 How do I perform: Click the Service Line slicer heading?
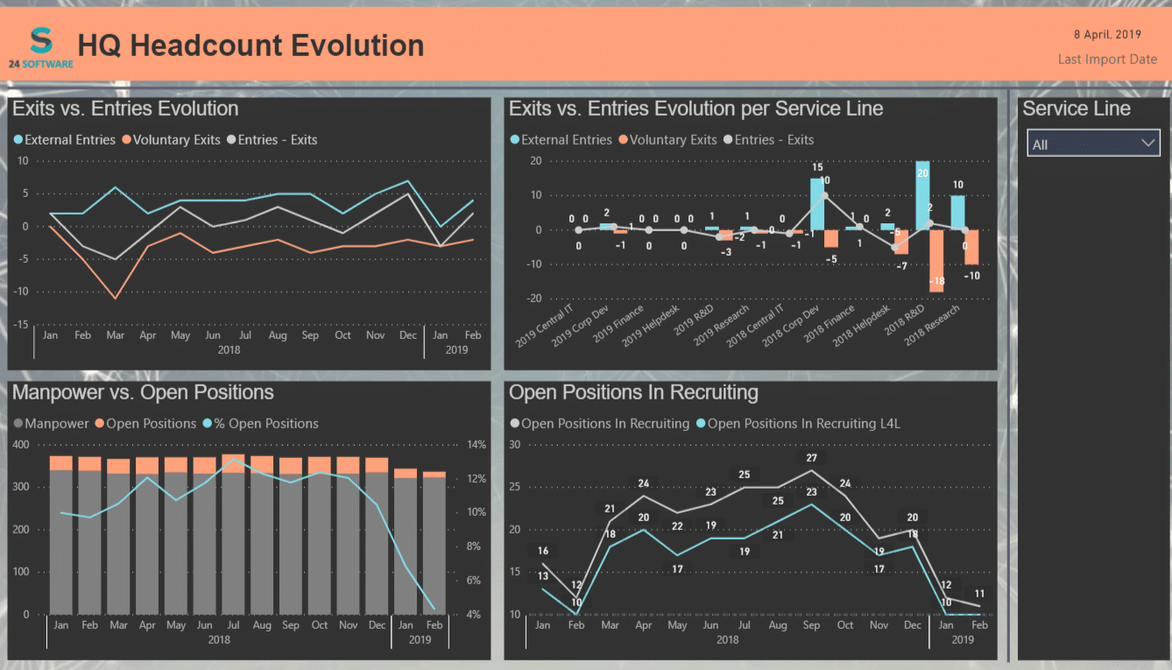pyautogui.click(x=1077, y=109)
